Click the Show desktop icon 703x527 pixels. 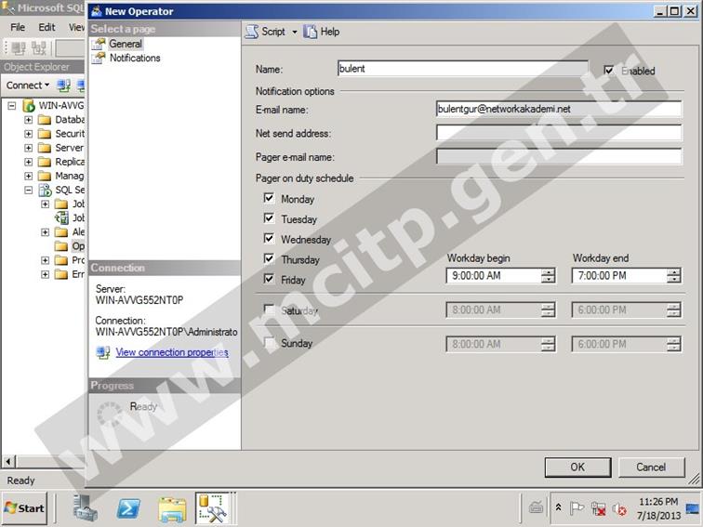pyautogui.click(x=693, y=508)
